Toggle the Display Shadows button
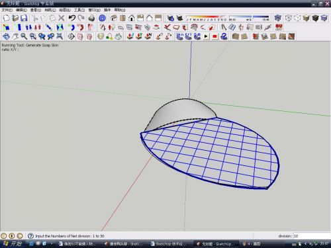This screenshot has width=331, height=248. pos(180,18)
